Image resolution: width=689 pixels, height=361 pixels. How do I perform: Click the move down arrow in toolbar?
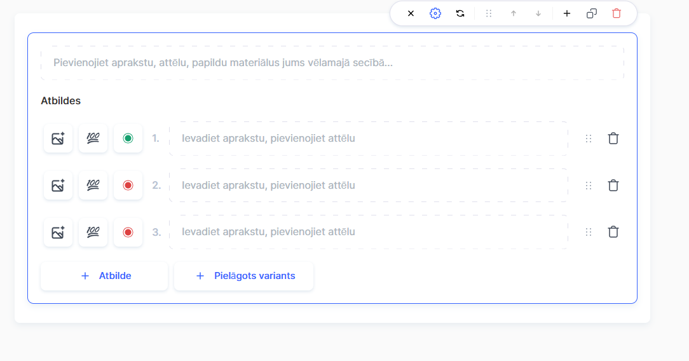(x=538, y=13)
